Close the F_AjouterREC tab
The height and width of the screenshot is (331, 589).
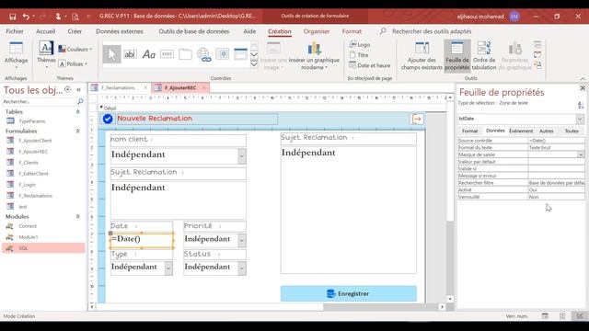coord(204,88)
